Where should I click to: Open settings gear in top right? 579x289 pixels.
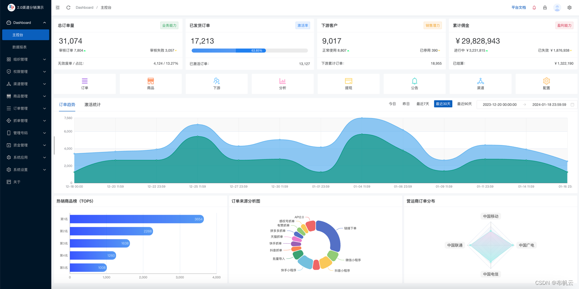[x=569, y=8]
